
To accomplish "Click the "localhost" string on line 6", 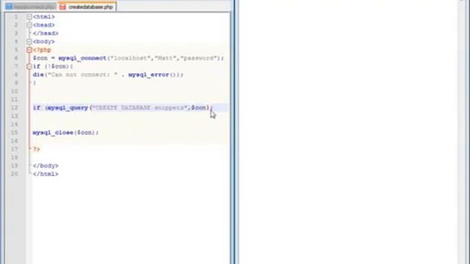I will click(x=131, y=58).
